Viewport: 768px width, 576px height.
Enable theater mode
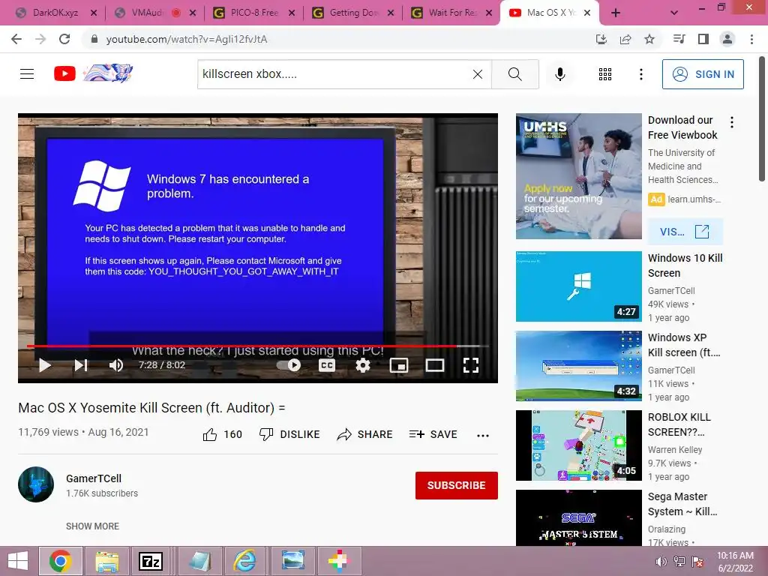tap(434, 365)
